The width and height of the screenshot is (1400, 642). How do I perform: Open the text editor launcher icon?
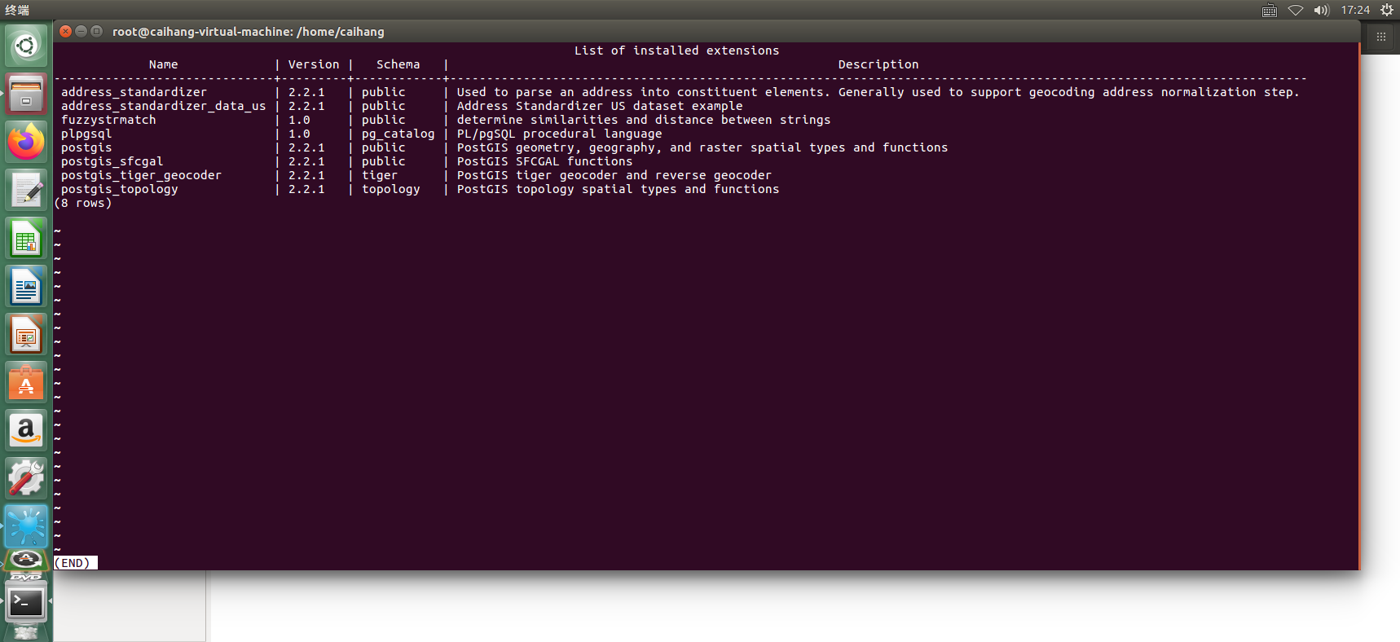(x=26, y=189)
